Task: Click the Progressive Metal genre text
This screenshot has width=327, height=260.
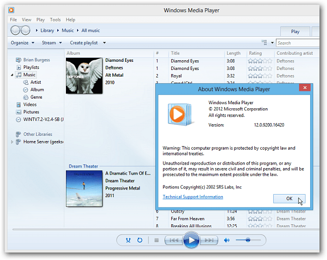Action: coord(123,188)
